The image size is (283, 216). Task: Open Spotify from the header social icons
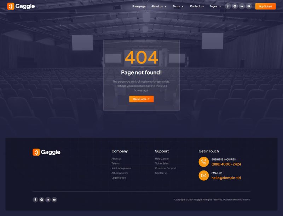(235, 6)
